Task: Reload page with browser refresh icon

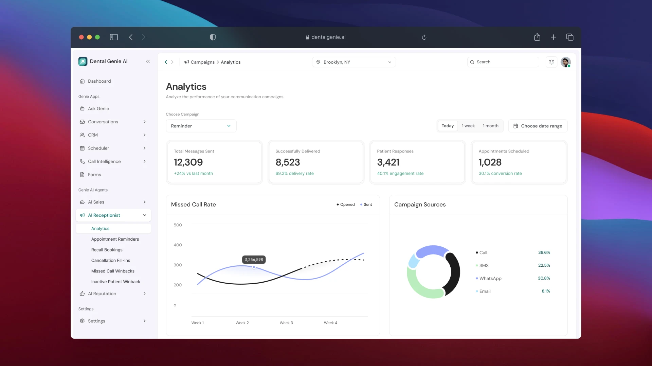Action: point(424,37)
